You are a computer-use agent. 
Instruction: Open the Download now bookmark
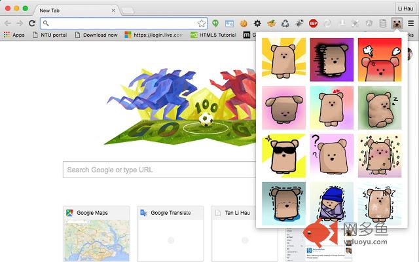(96, 35)
